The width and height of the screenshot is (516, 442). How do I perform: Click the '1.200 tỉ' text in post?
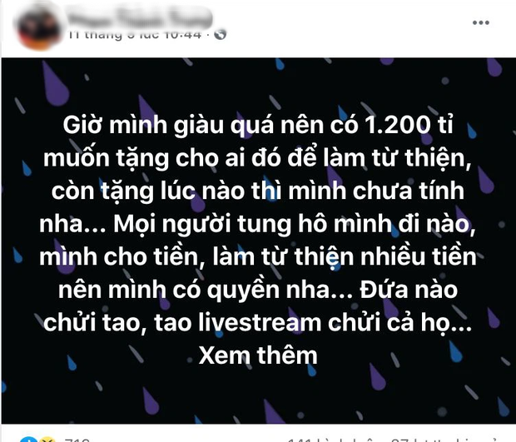click(x=409, y=125)
